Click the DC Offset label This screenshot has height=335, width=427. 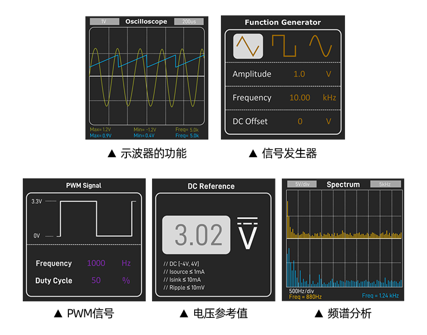tap(250, 121)
